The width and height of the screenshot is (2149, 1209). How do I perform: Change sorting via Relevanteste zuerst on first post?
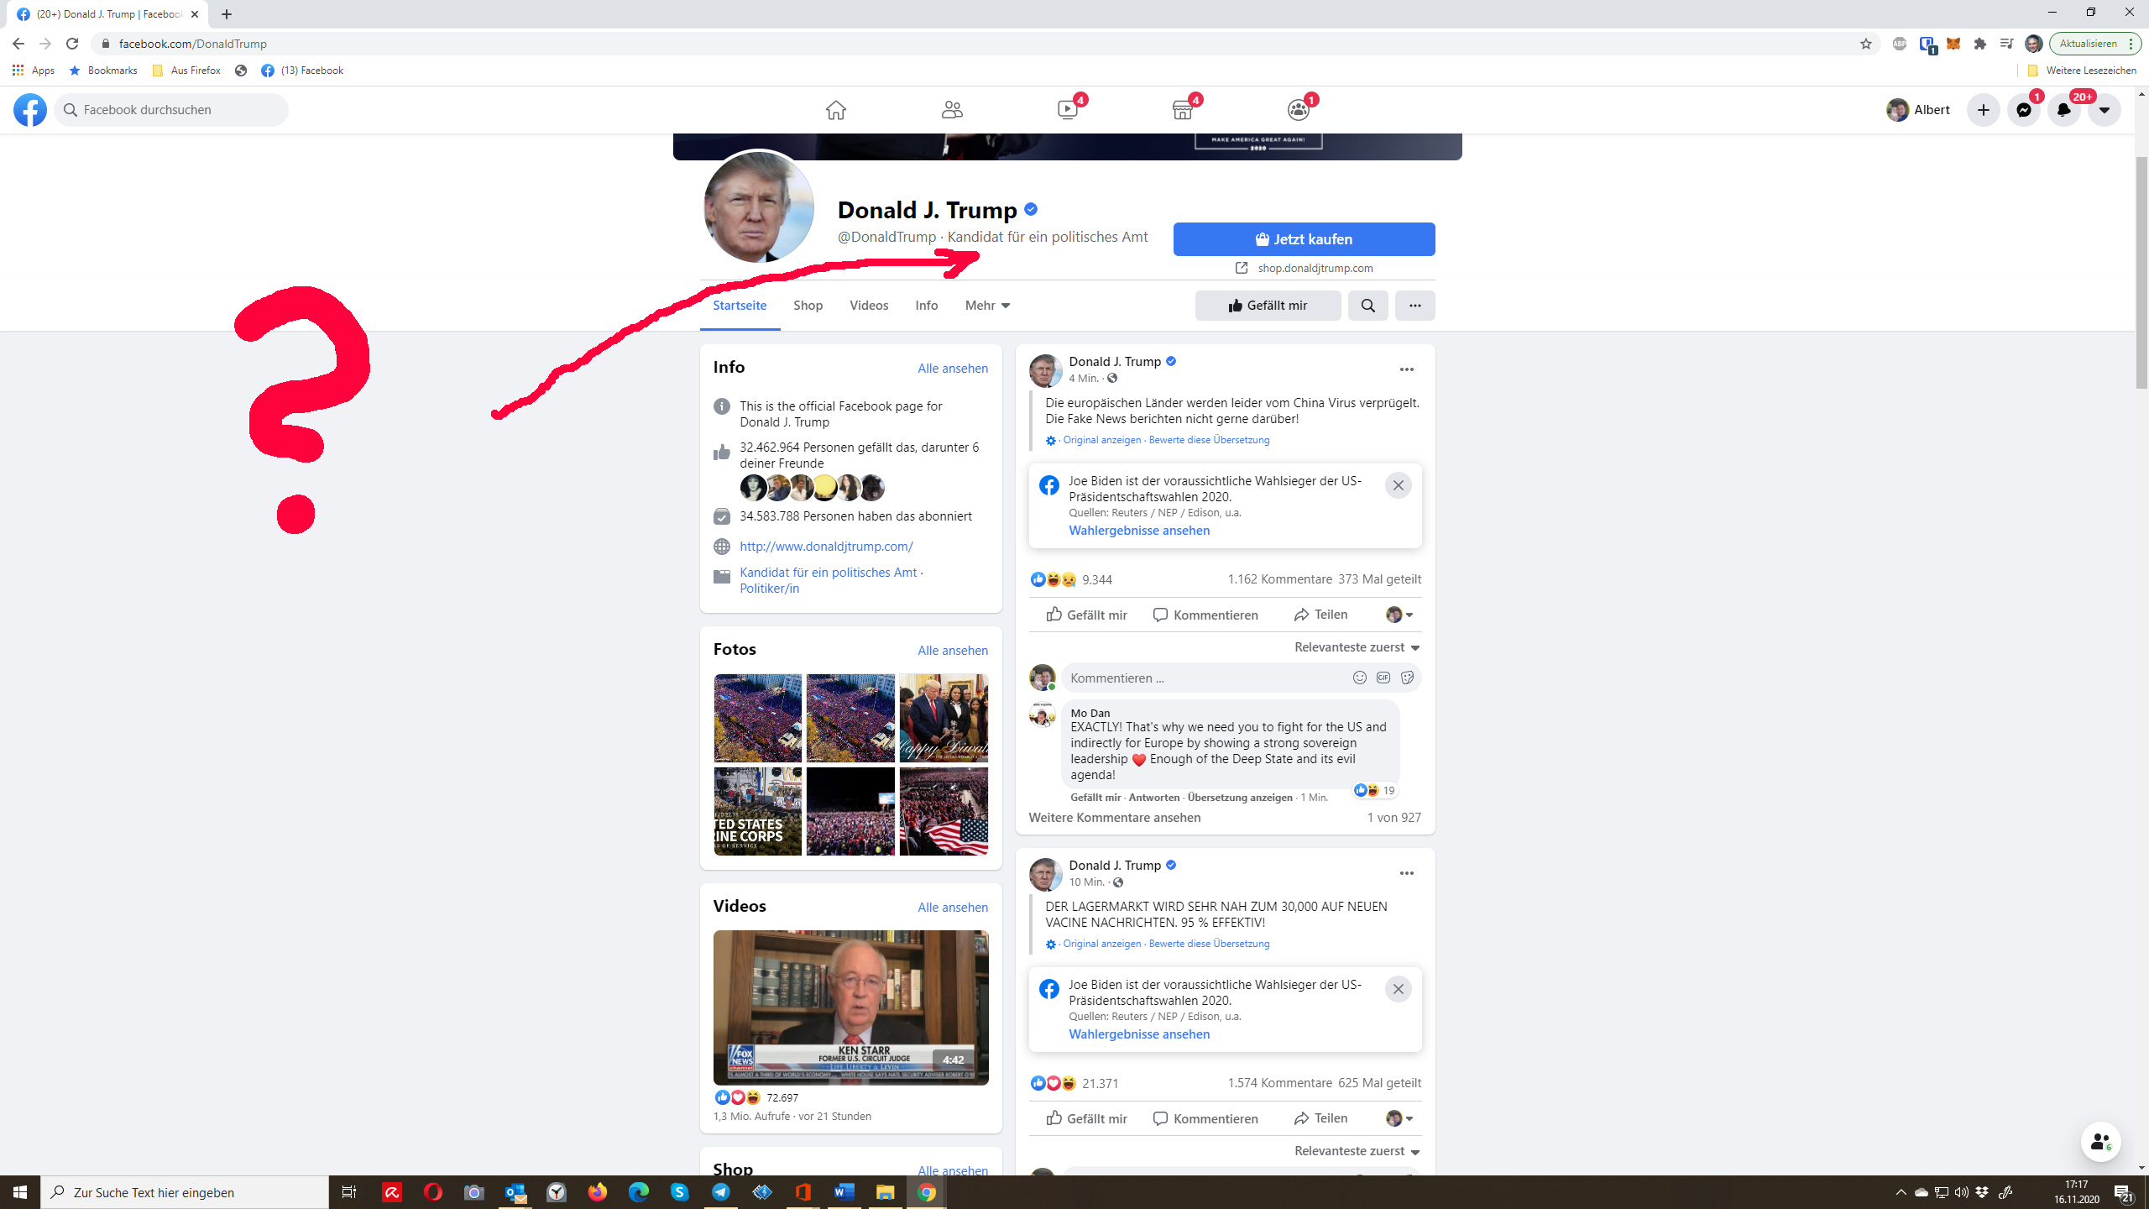1357,647
